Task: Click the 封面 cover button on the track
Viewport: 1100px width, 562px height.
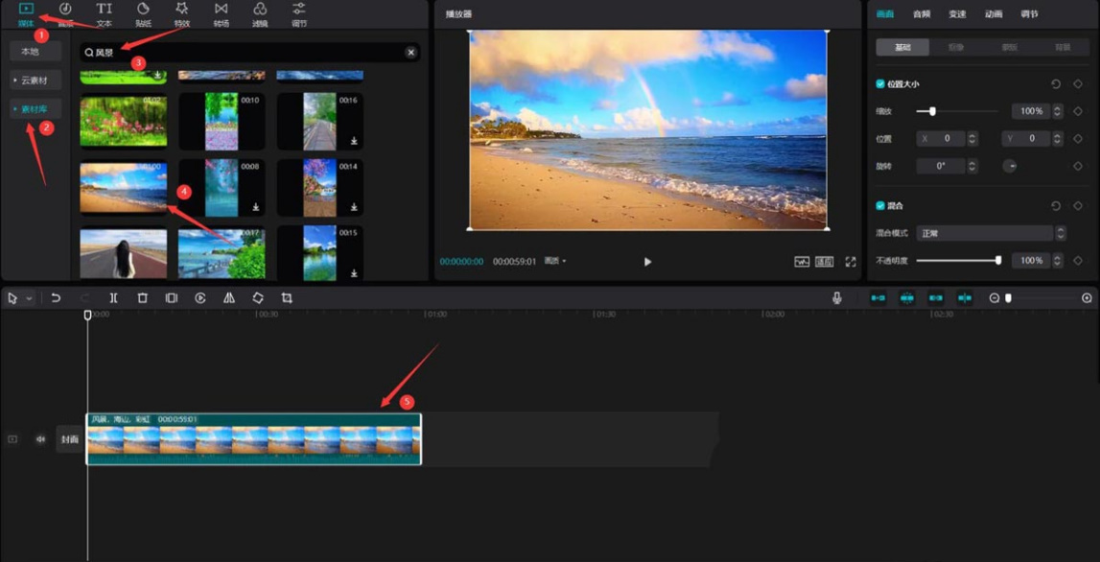Action: pyautogui.click(x=69, y=439)
